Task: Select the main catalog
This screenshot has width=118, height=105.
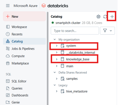Action: point(70,66)
